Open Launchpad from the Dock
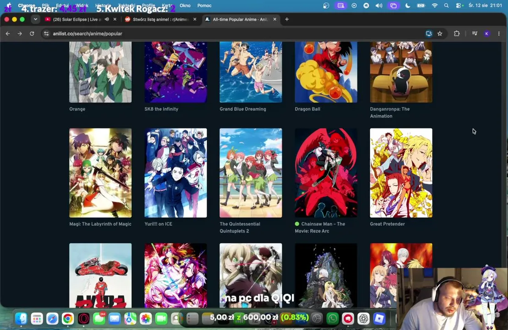The image size is (508, 330). [x=37, y=319]
